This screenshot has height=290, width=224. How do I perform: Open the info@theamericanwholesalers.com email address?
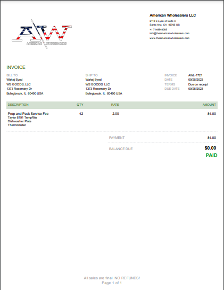(170, 33)
